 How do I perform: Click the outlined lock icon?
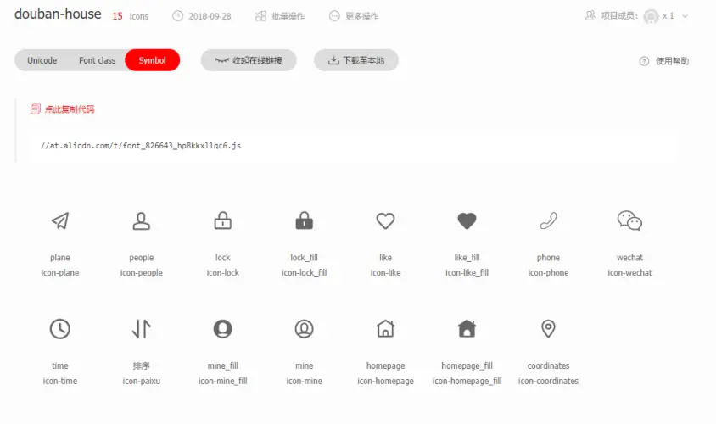click(223, 220)
